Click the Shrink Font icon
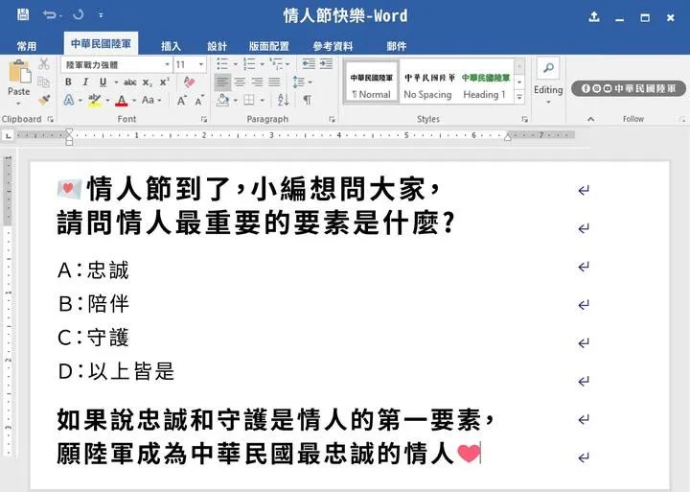 point(199,101)
